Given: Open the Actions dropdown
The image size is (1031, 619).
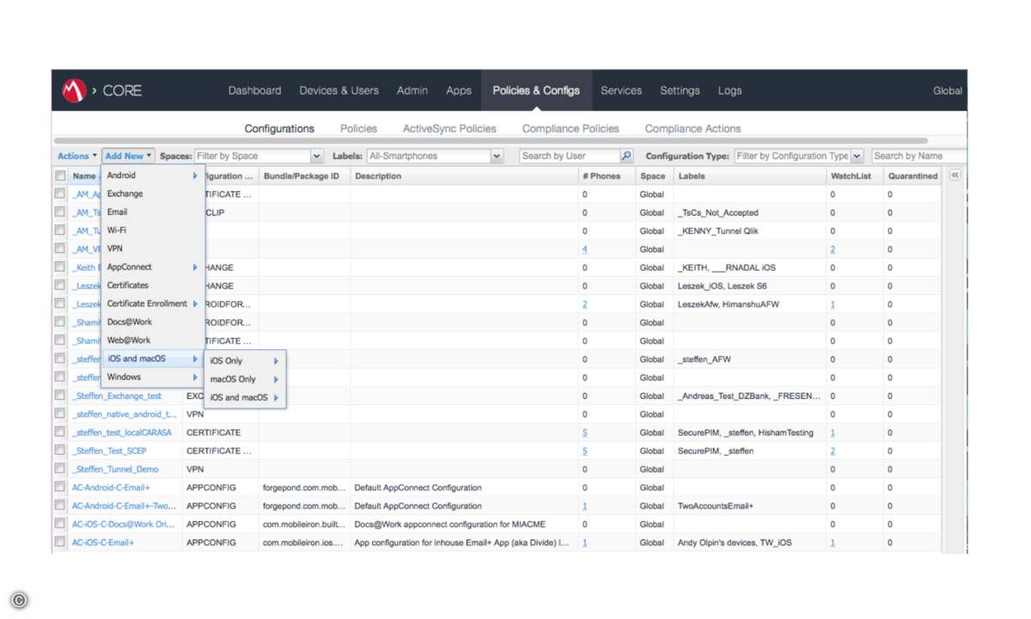Looking at the screenshot, I should coord(77,156).
